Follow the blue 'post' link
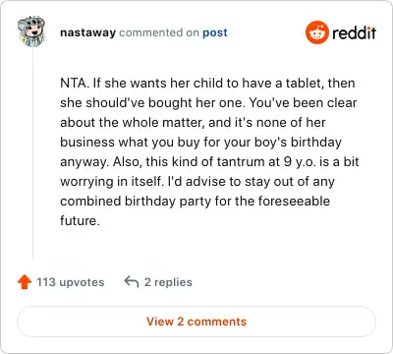This screenshot has width=393, height=354. 215,33
